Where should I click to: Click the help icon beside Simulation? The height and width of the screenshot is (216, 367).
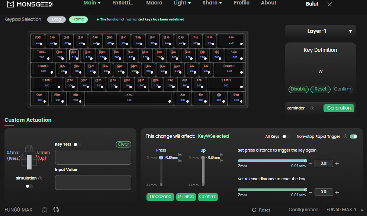[x=40, y=178]
